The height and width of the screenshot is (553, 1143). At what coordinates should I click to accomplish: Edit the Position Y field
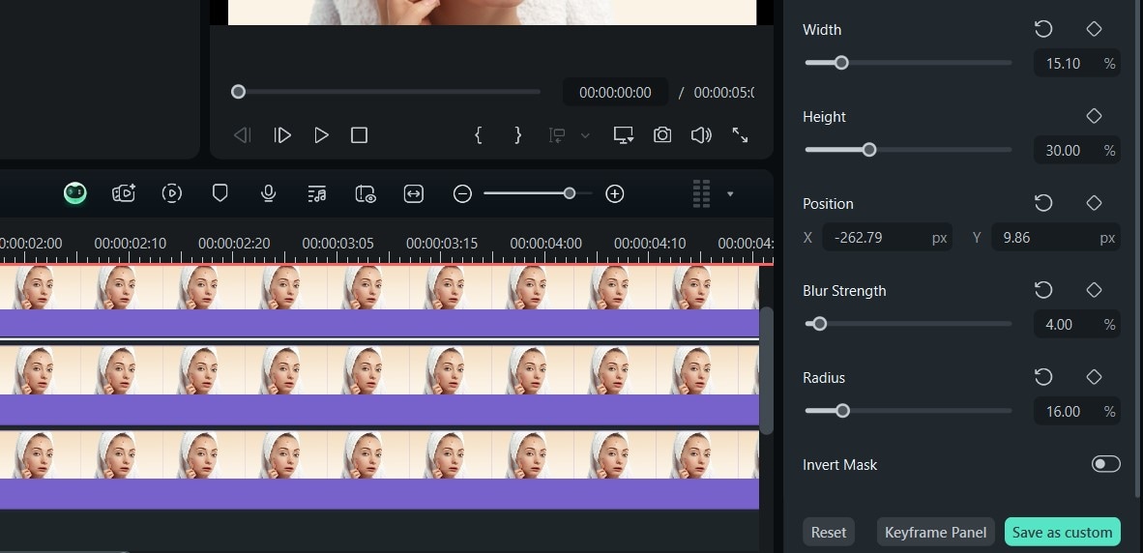pos(1056,238)
